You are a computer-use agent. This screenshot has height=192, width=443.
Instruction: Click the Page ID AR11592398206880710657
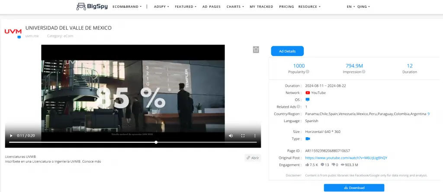[327, 151]
